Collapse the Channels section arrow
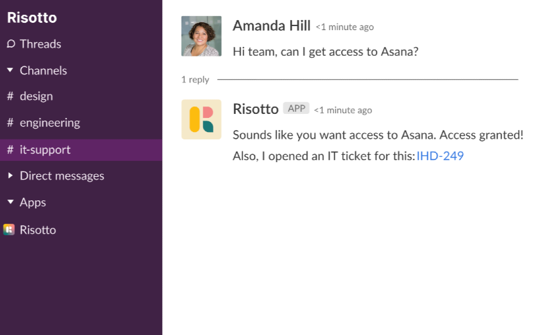The height and width of the screenshot is (335, 536). (x=10, y=70)
